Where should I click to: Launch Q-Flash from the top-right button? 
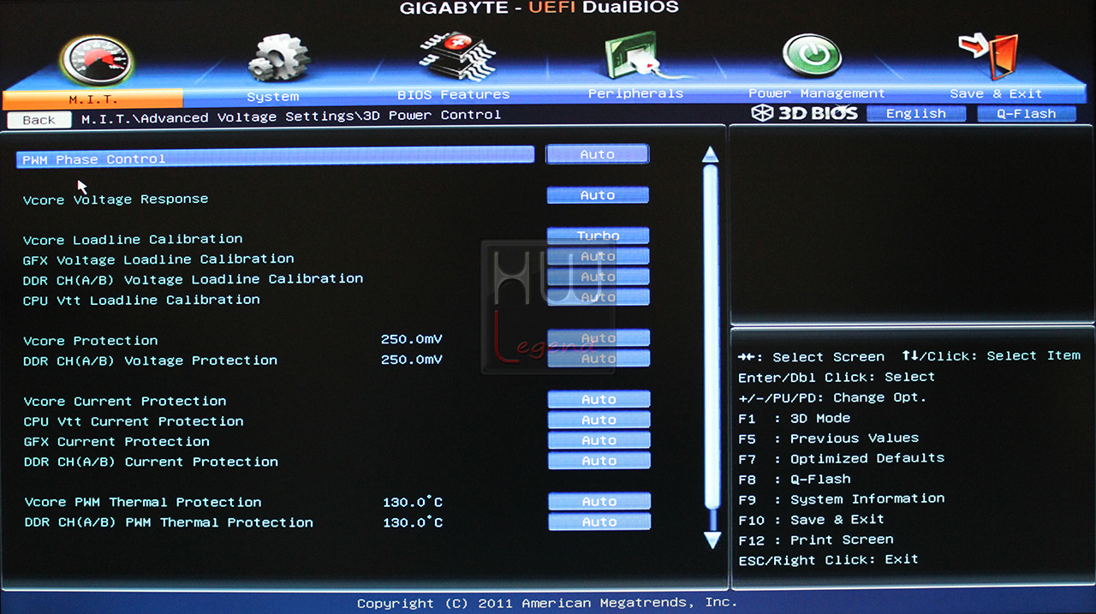(1026, 114)
